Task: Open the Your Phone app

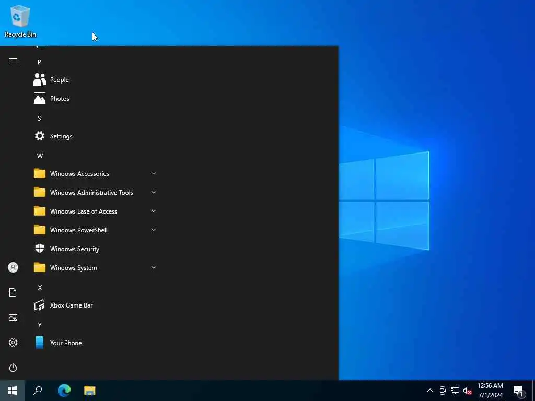Action: coord(96,343)
